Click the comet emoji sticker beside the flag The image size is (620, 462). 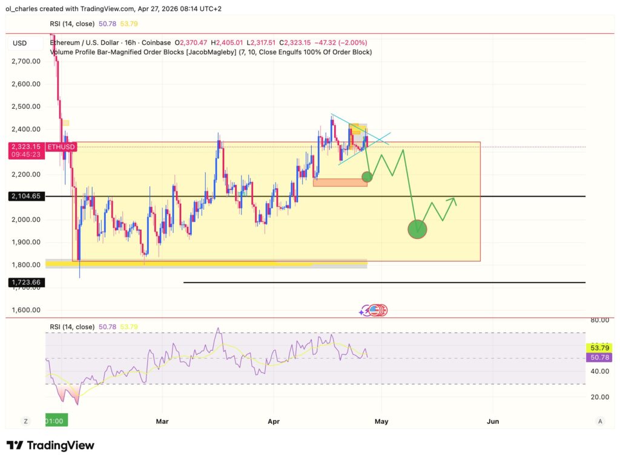coord(363,311)
